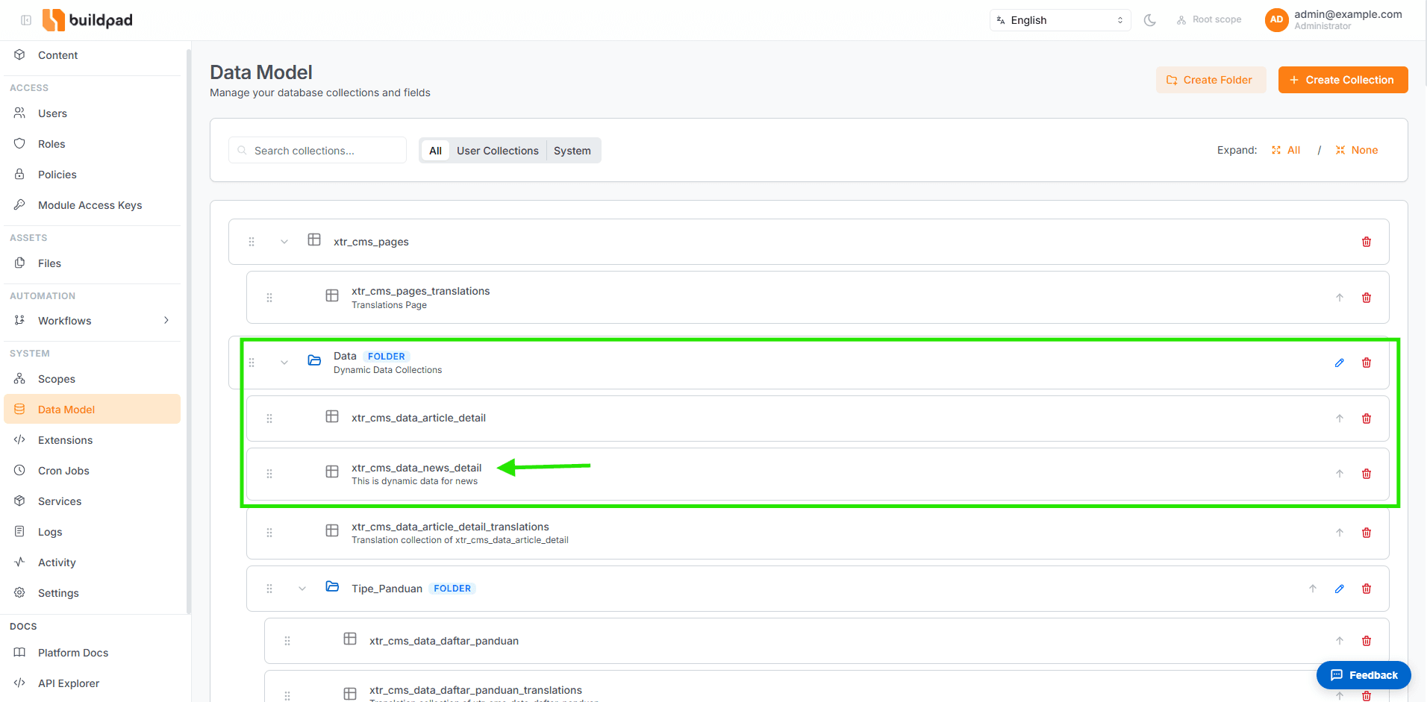1427x702 pixels.
Task: Expand the Workflows submenu chevron
Action: (x=166, y=321)
